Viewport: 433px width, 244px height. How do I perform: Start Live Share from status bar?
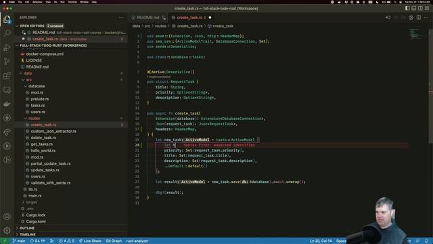[90, 241]
